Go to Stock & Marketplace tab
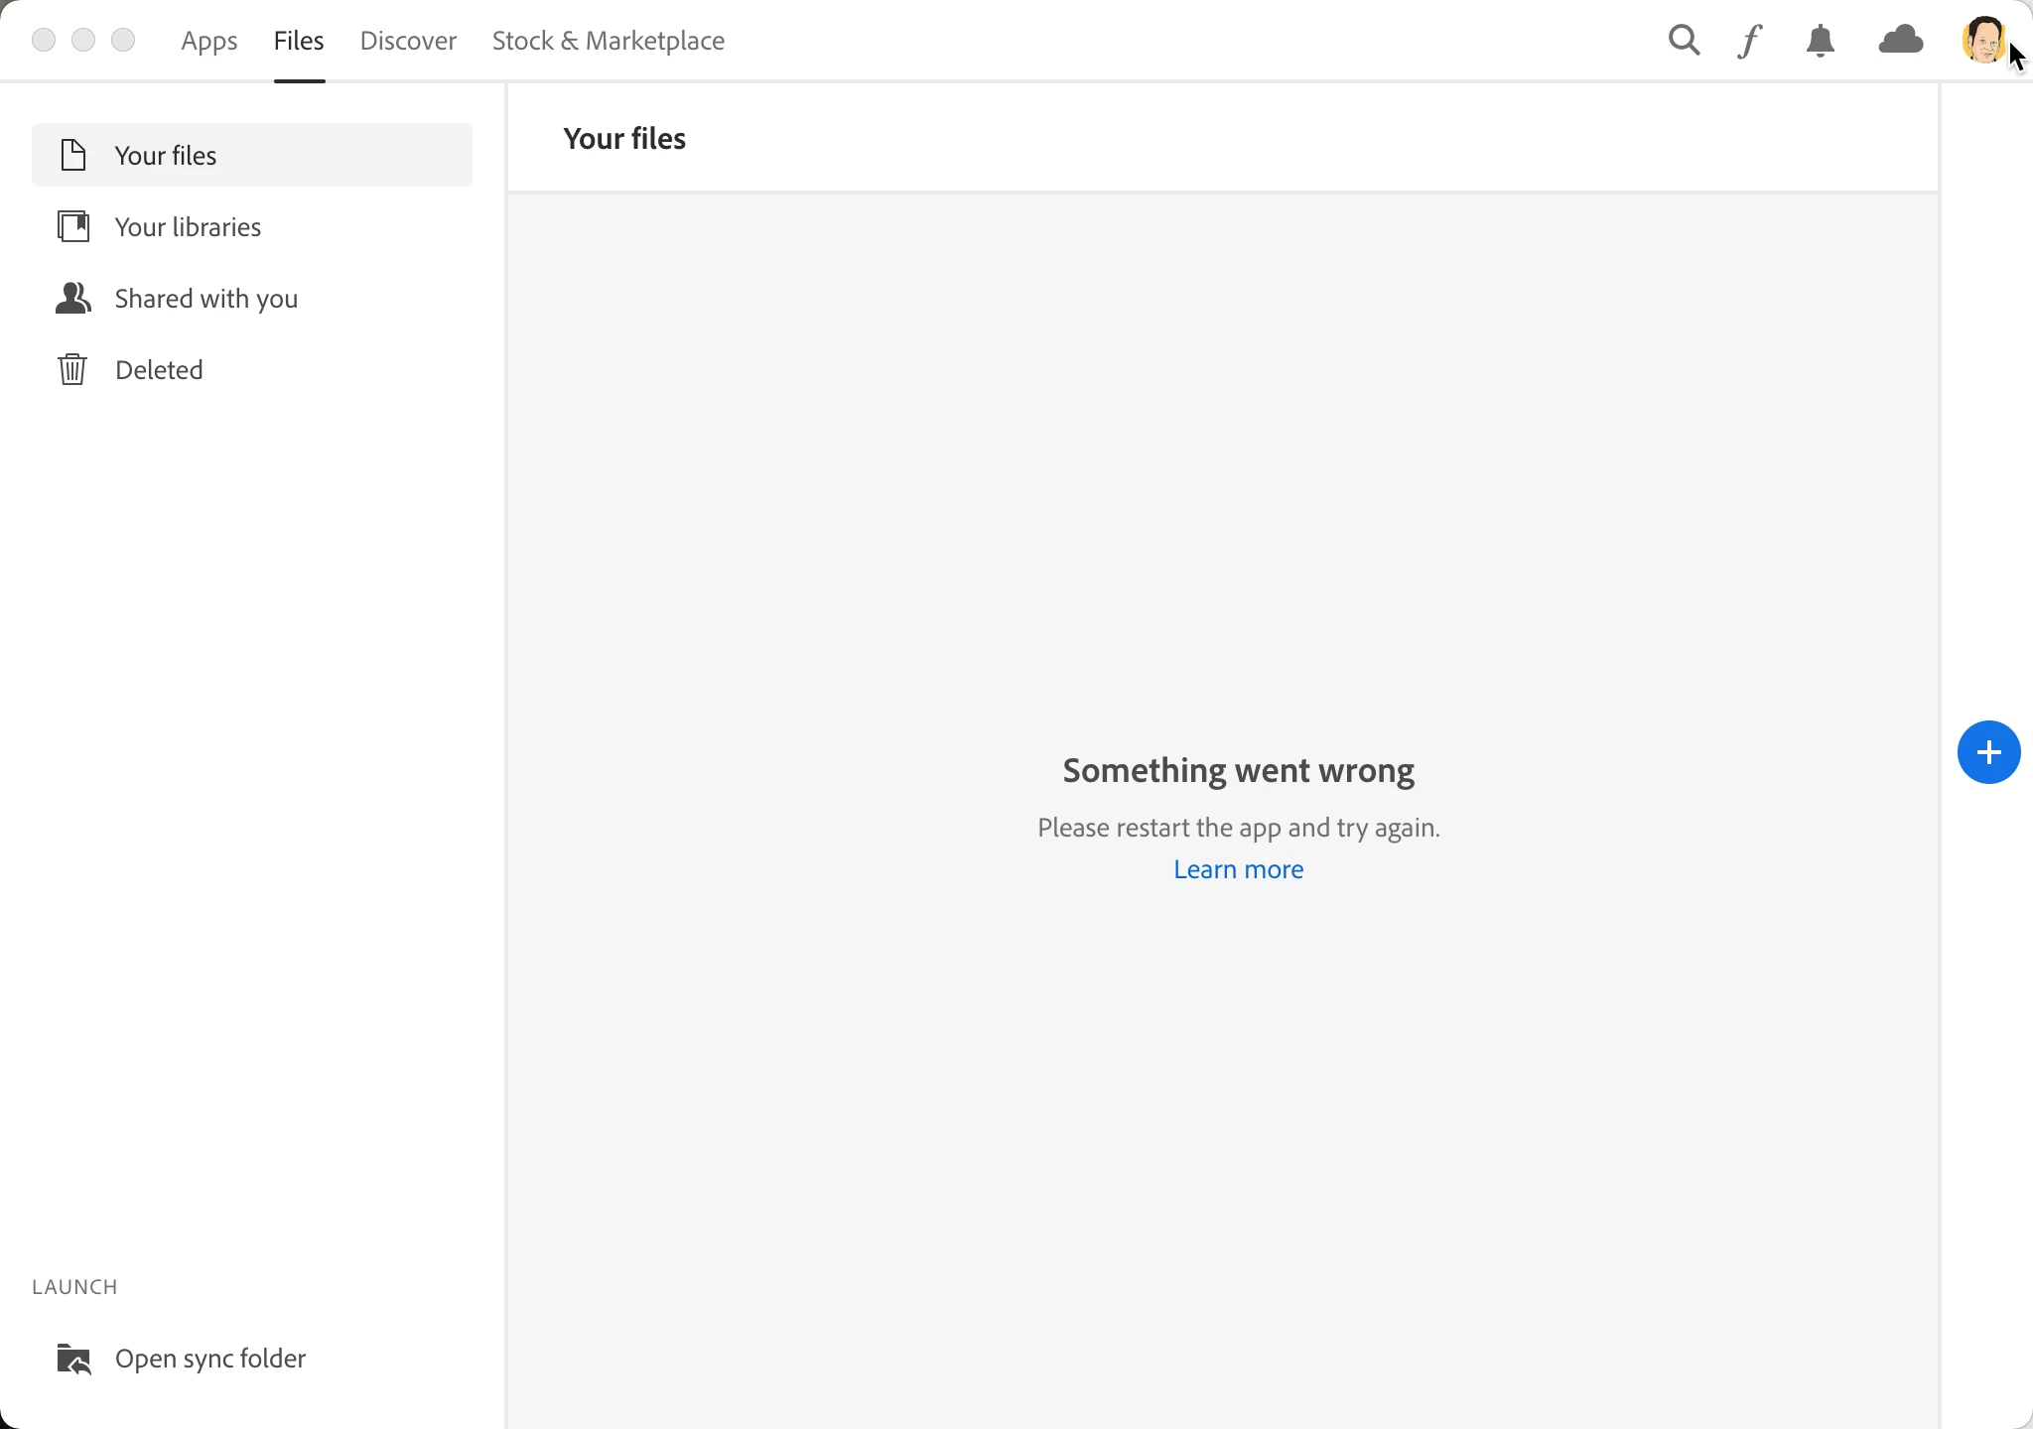2033x1429 pixels. tap(608, 41)
